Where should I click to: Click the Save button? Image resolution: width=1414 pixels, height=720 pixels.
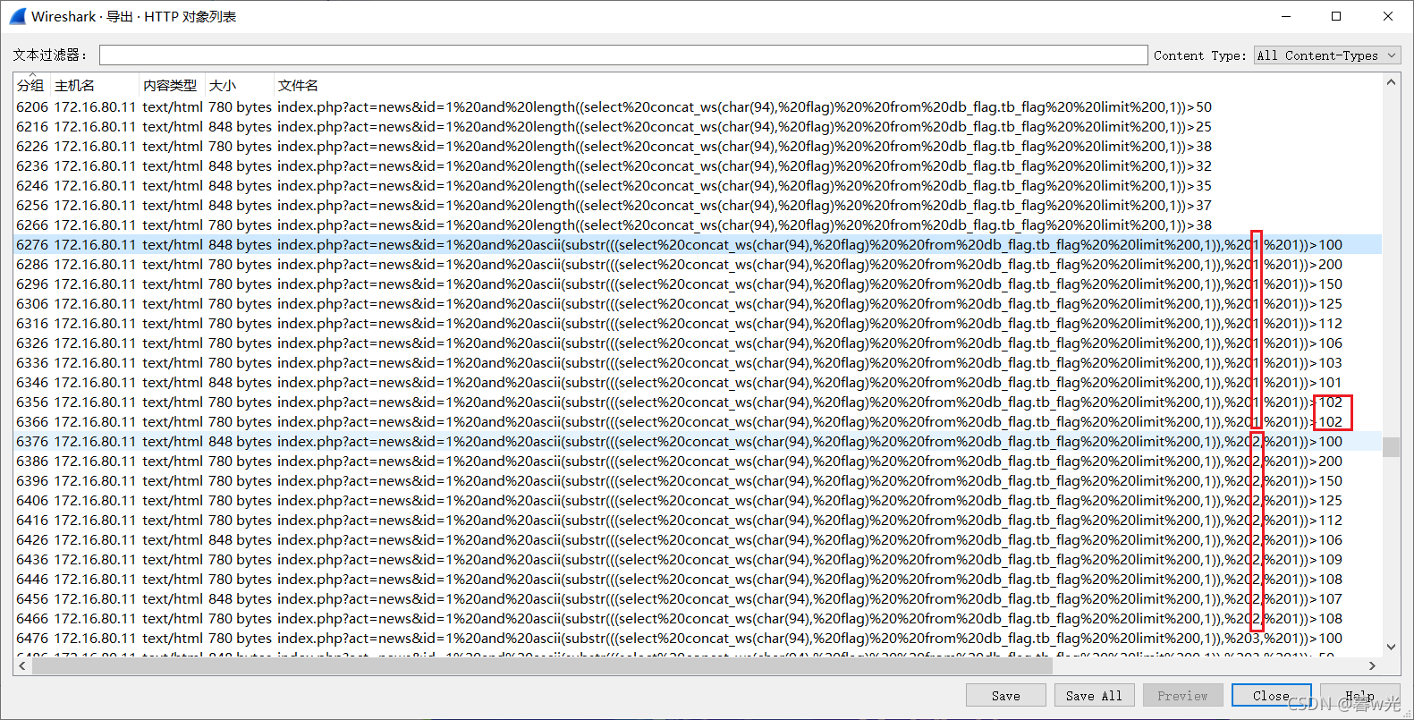(x=1006, y=696)
